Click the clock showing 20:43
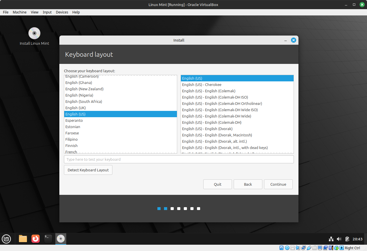 (x=358, y=239)
